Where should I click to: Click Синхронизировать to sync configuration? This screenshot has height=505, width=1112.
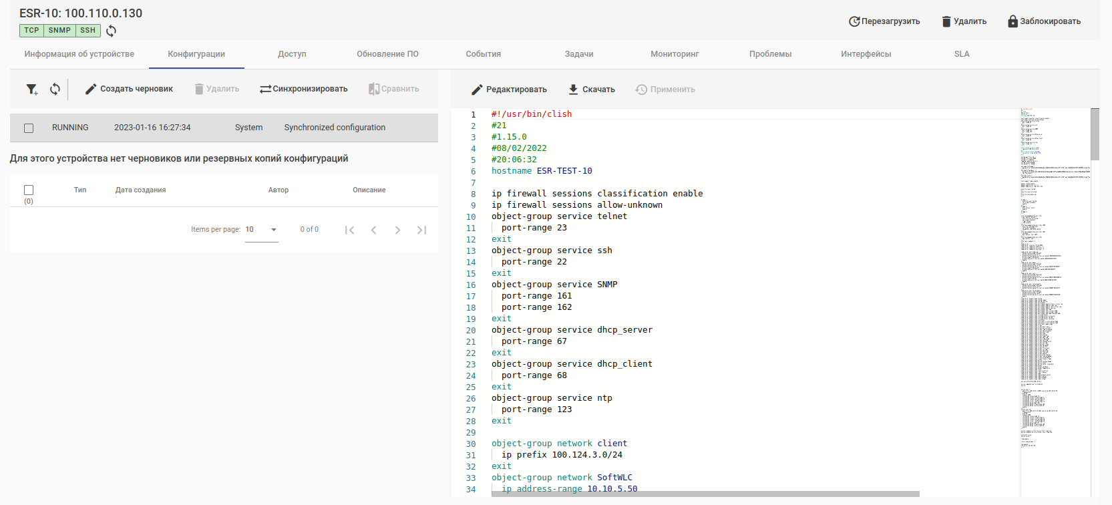pyautogui.click(x=304, y=89)
